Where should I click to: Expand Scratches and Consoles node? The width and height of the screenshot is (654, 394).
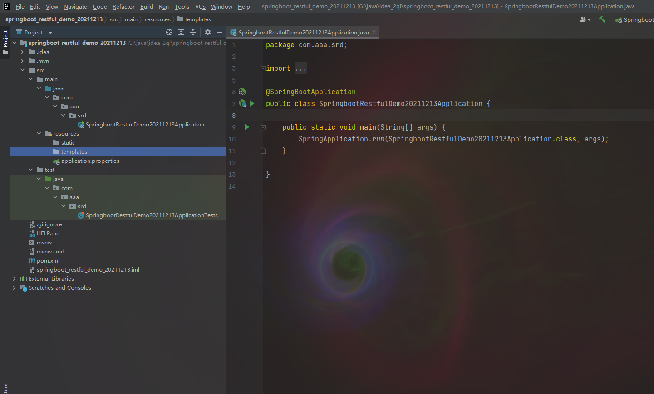14,288
